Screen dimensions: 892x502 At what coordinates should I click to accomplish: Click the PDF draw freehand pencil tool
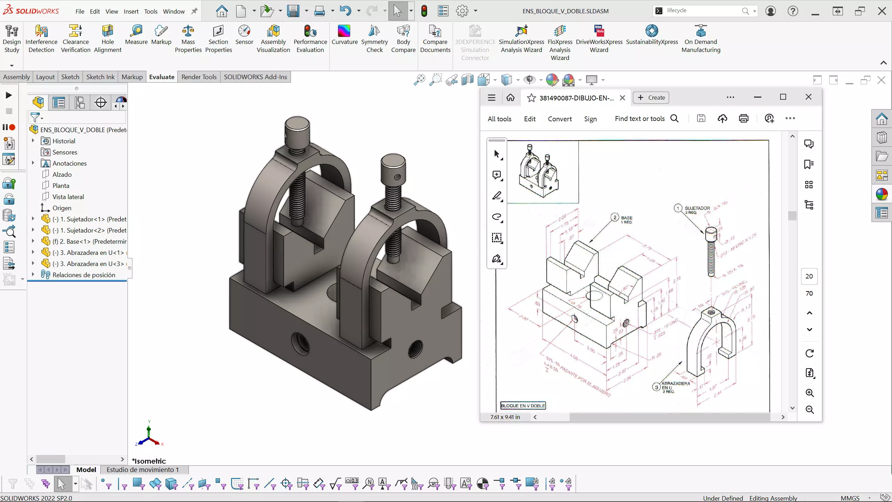(x=497, y=196)
